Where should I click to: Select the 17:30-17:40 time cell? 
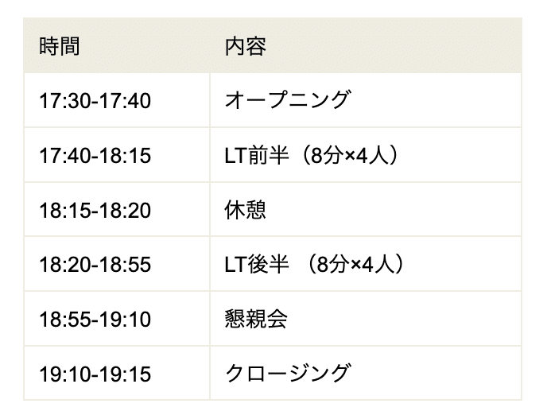click(95, 101)
